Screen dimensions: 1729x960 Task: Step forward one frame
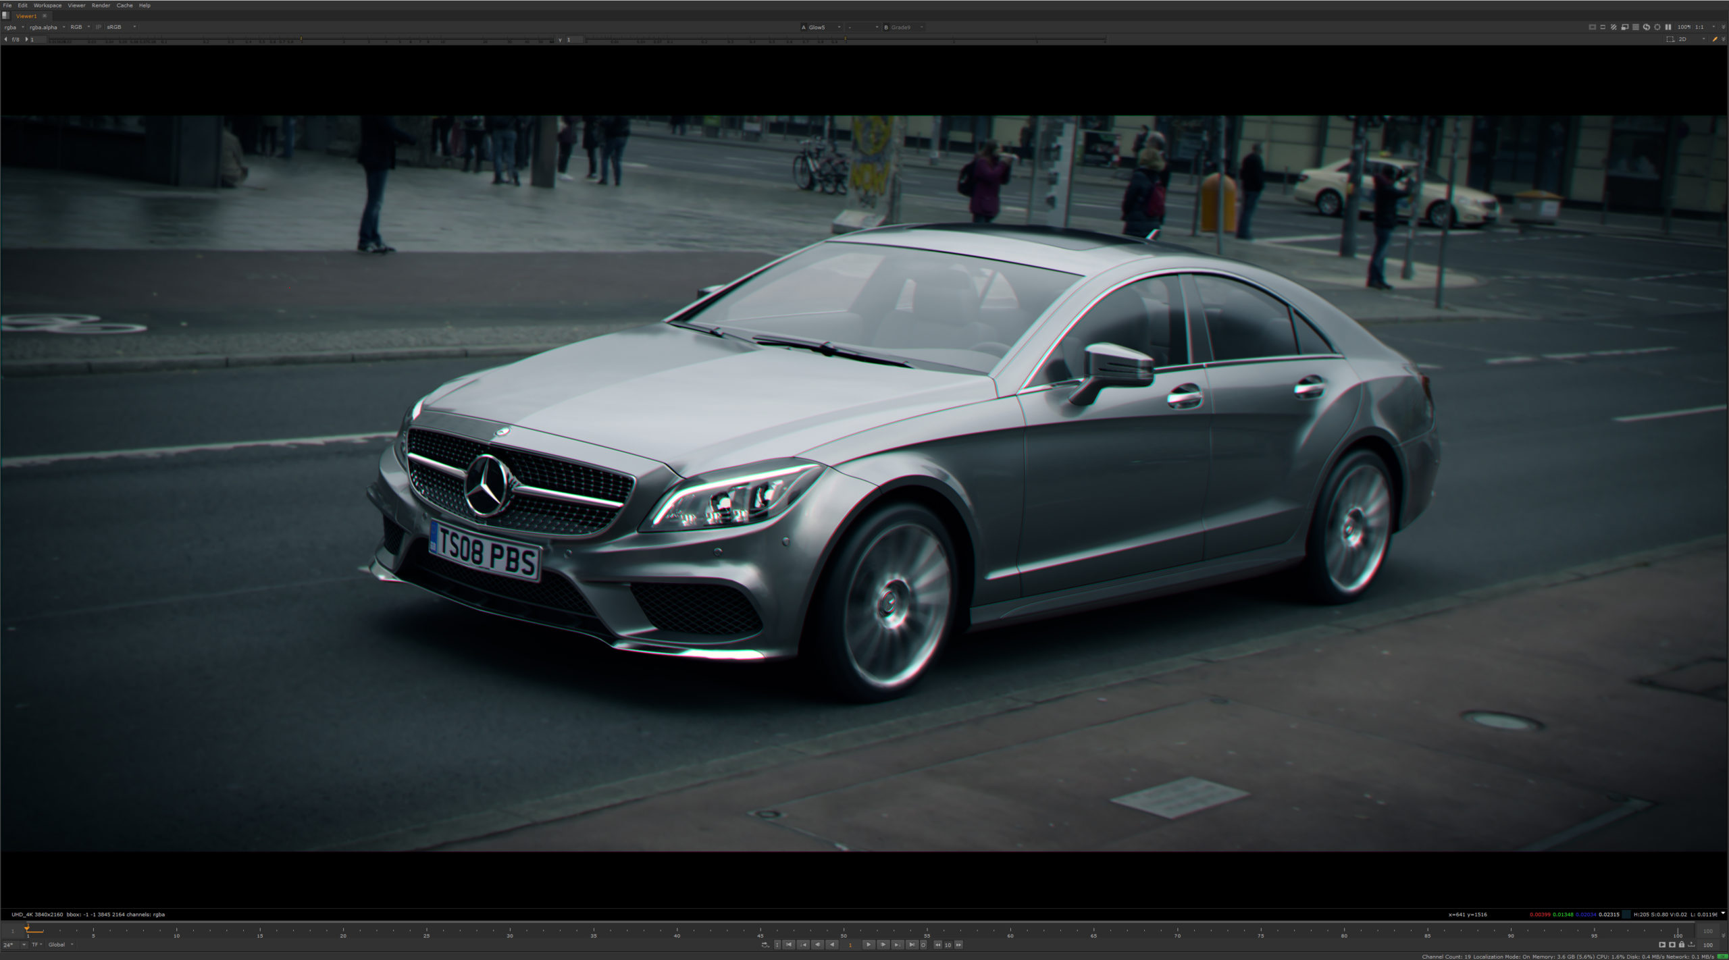click(883, 944)
